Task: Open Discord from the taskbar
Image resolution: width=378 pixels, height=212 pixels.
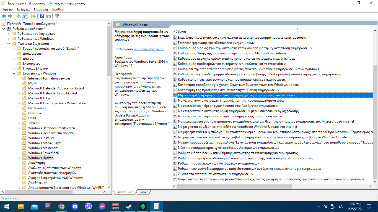Action: click(x=75, y=206)
